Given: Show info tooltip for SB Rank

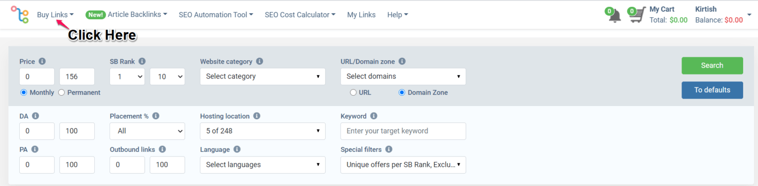Looking at the screenshot, I should tap(142, 62).
